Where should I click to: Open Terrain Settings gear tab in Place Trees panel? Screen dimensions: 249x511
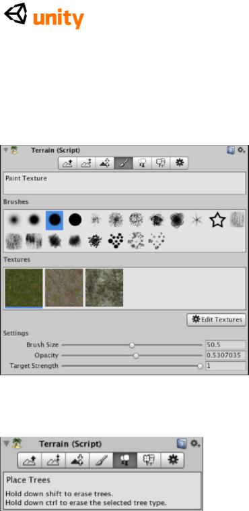pyautogui.click(x=172, y=460)
